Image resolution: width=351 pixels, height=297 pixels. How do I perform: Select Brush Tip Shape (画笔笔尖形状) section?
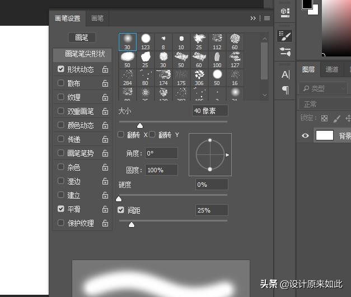(82, 55)
